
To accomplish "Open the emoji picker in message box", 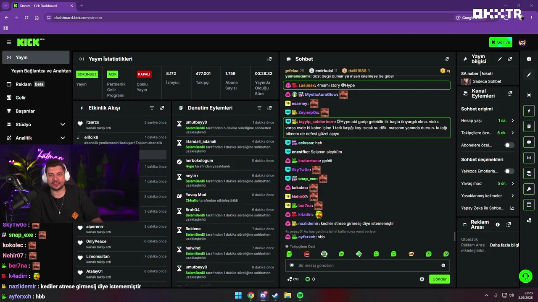I will 443,265.
